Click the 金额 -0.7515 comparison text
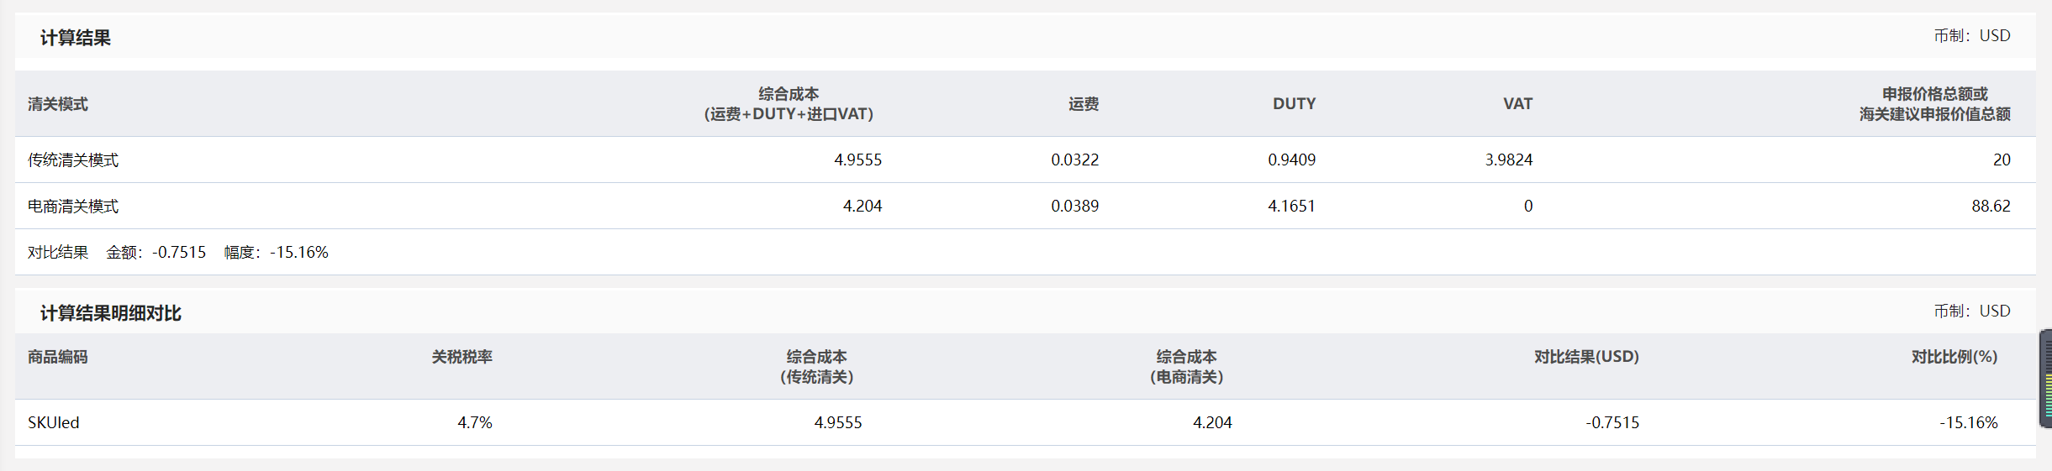Screen dimensions: 2052x471 [x=156, y=252]
